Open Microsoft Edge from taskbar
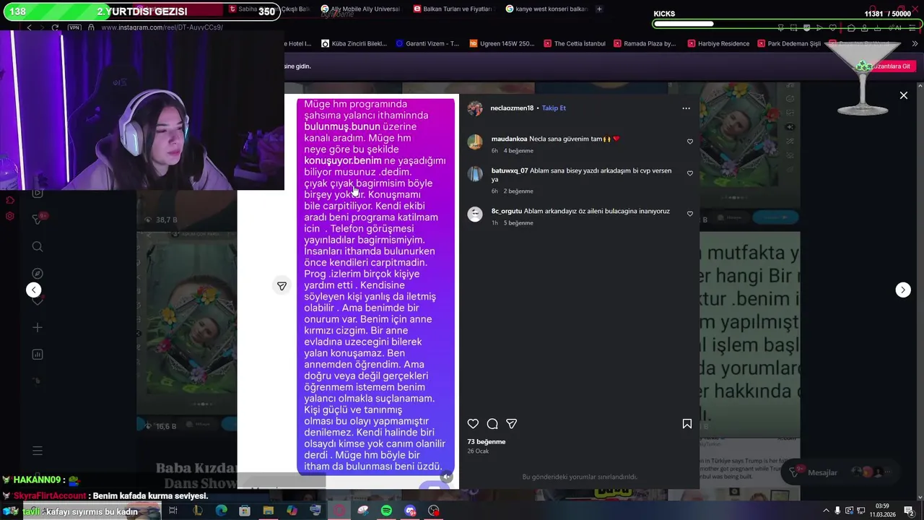The height and width of the screenshot is (520, 924). (221, 511)
